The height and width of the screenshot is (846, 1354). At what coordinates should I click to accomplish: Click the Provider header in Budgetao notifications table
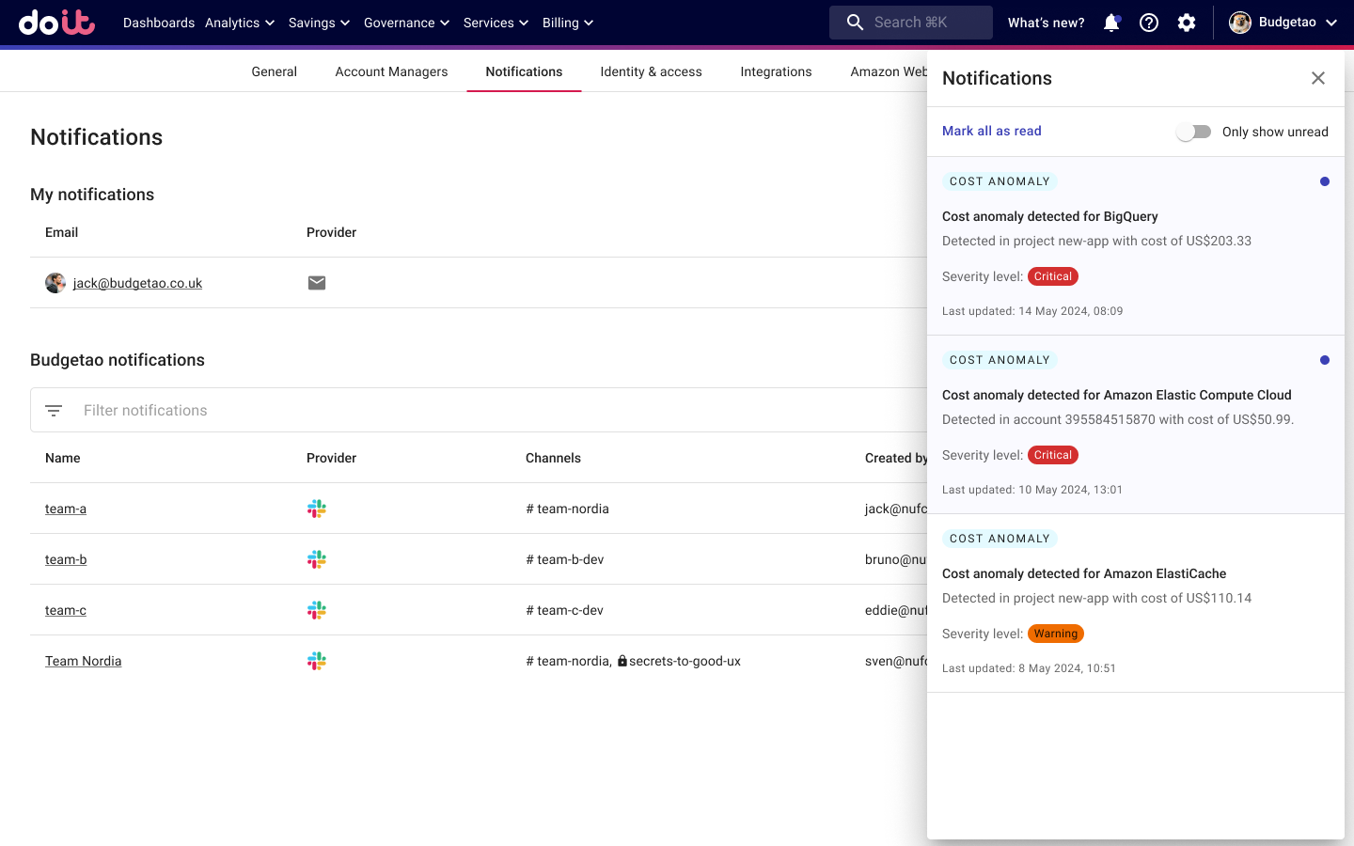(x=332, y=458)
